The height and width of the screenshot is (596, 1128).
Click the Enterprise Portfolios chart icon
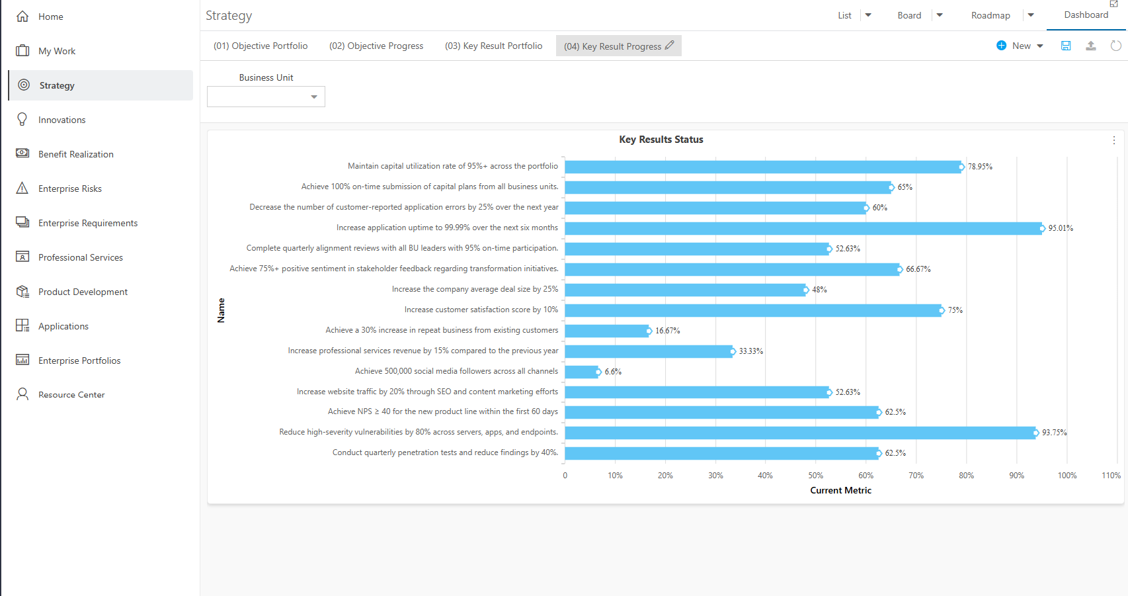pos(22,360)
